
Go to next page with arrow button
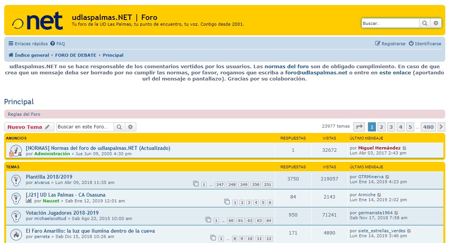tap(441, 127)
